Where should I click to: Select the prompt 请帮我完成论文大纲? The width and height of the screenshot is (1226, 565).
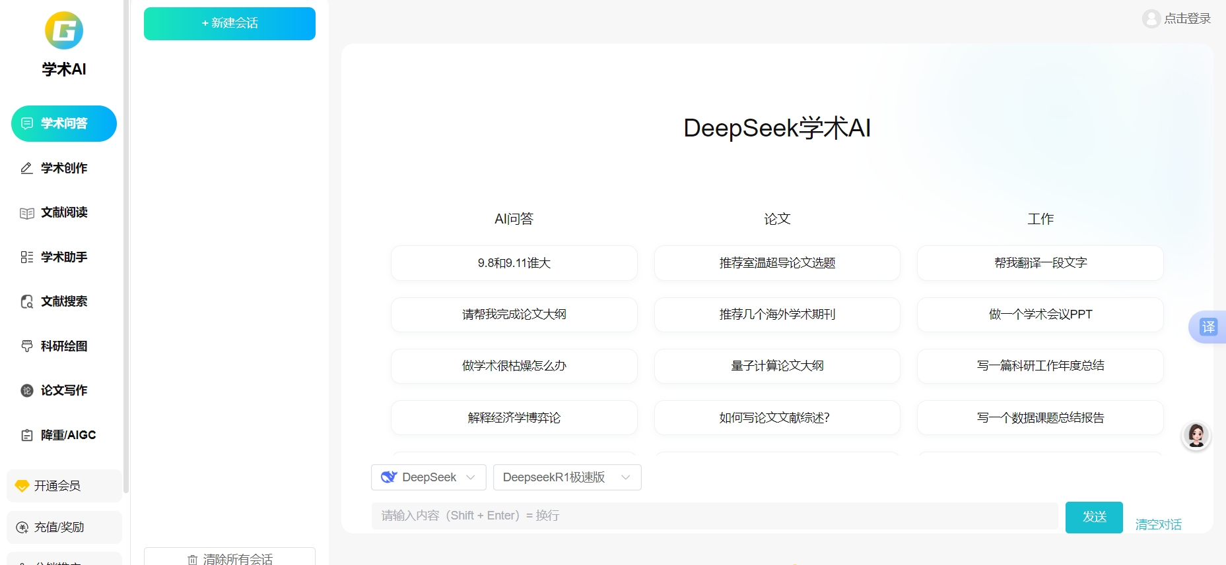pyautogui.click(x=514, y=314)
